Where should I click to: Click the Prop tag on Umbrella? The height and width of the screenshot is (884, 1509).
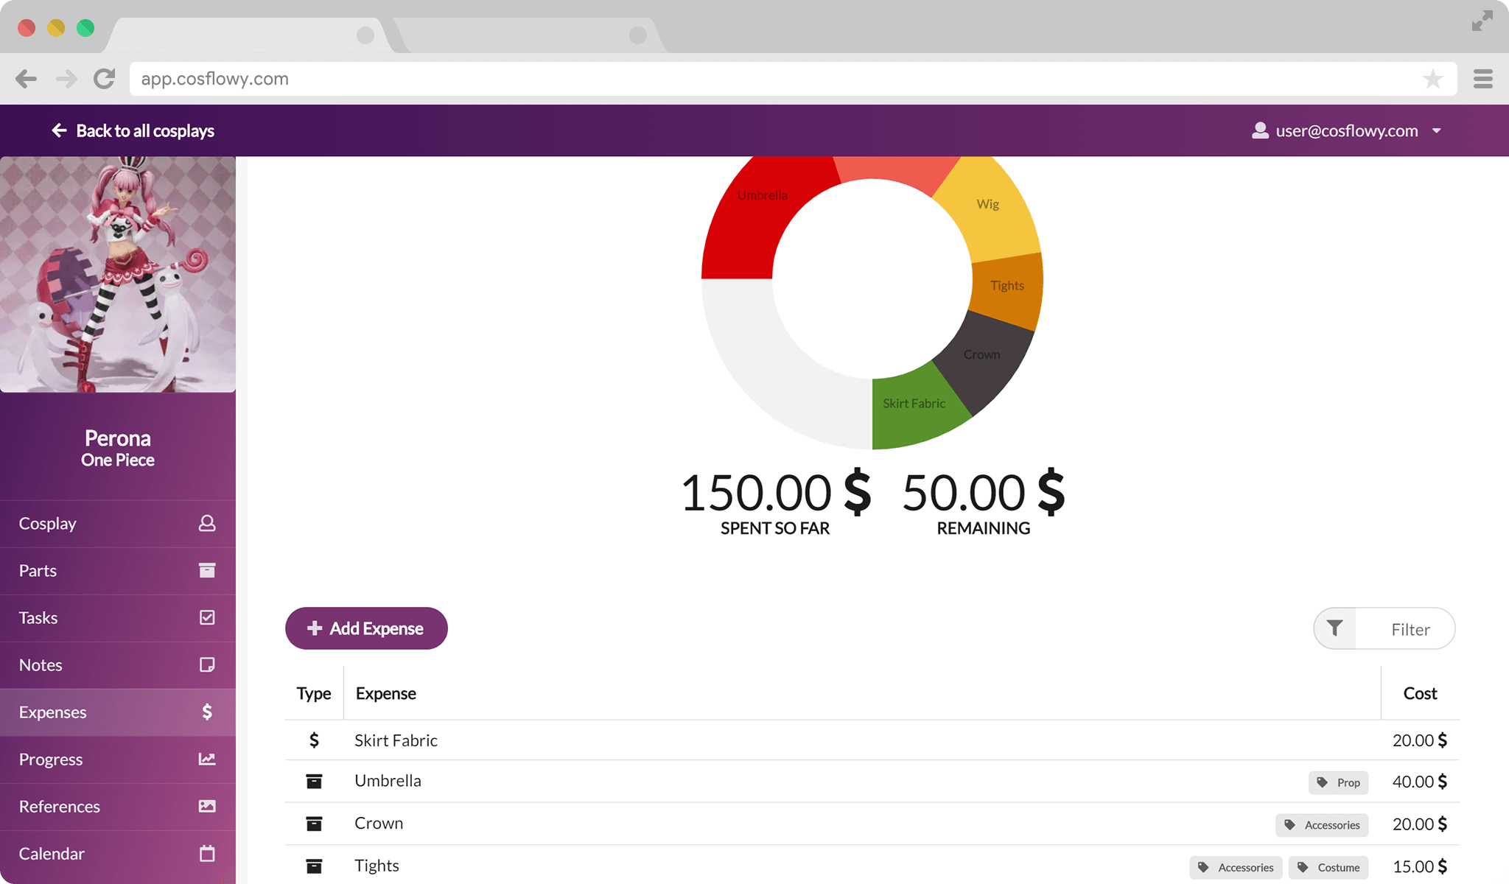coord(1338,782)
